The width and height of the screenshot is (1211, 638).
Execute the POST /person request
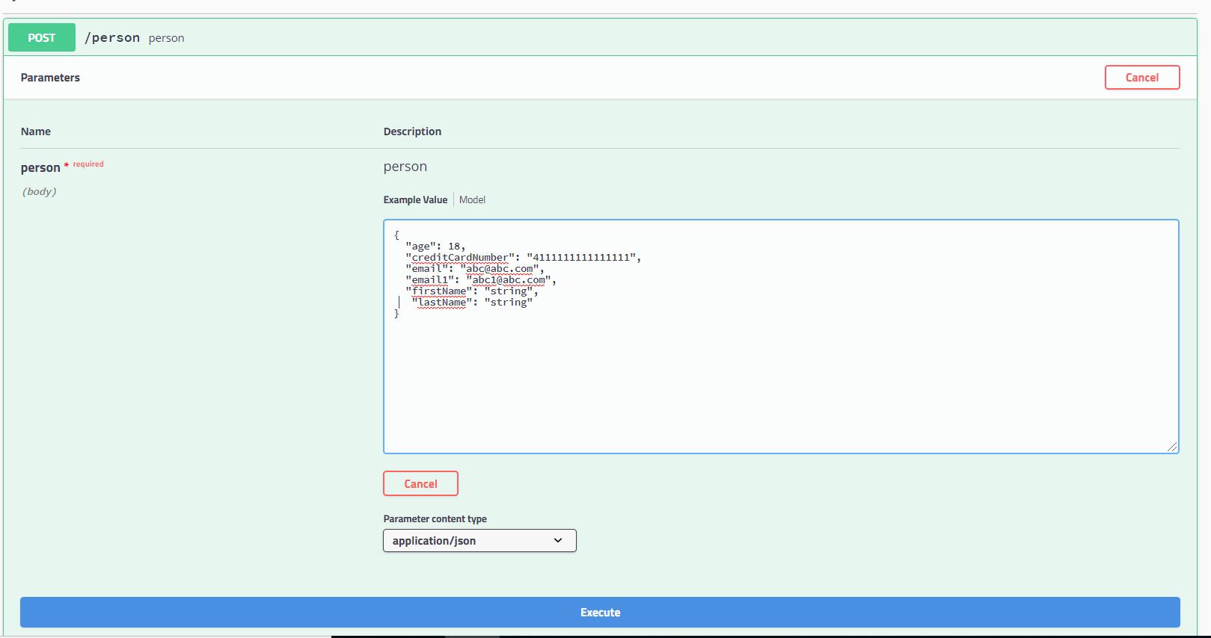[x=600, y=612]
